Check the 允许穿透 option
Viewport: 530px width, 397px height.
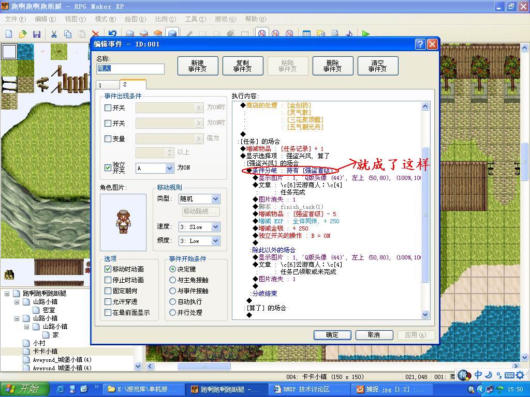click(x=108, y=301)
